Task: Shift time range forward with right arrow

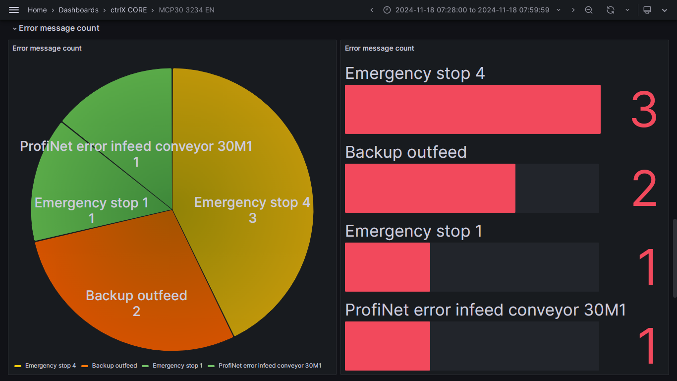Action: pyautogui.click(x=573, y=10)
